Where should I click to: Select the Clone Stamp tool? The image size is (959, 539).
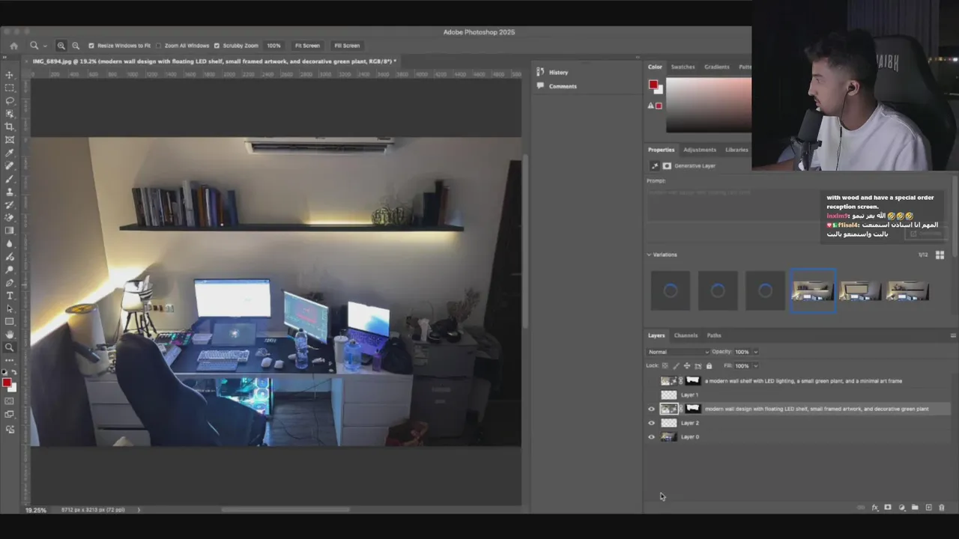10,192
